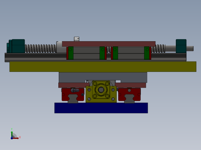
Task: Select the teal bearing block at right end
Action: click(x=181, y=46)
